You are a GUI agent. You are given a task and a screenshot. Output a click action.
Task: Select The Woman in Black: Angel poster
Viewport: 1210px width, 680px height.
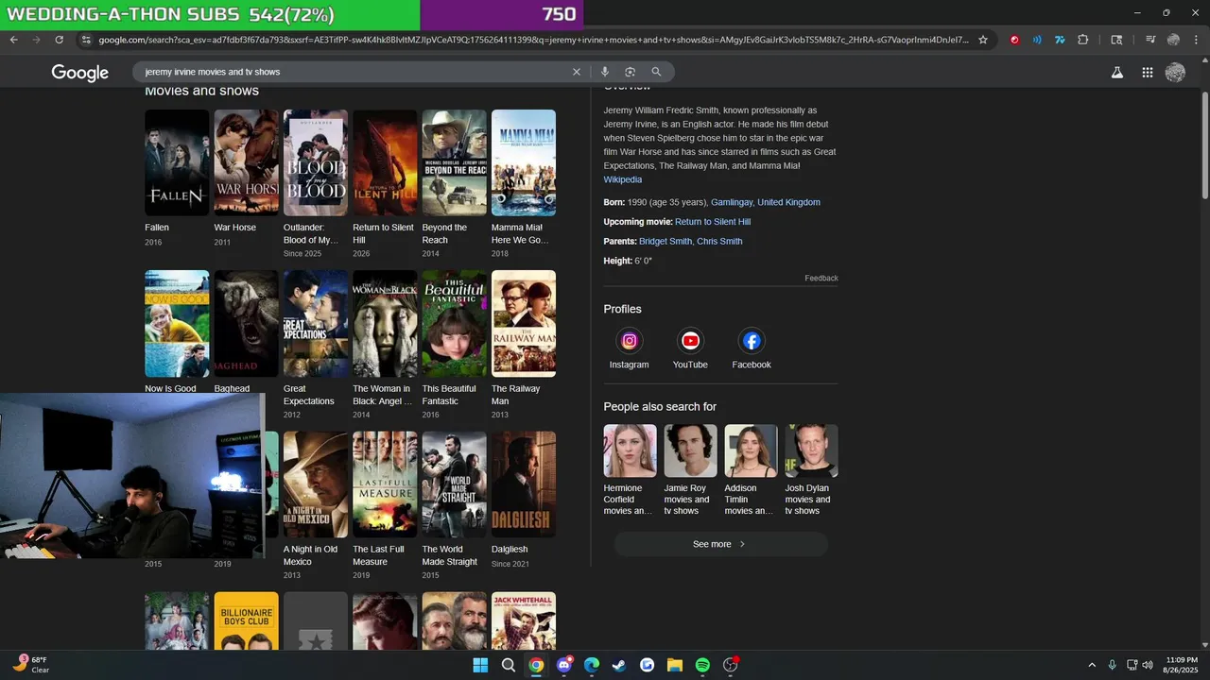pos(385,324)
